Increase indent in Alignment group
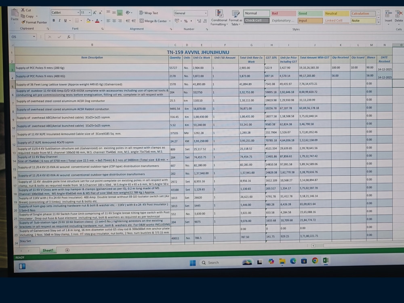The image size is (404, 303). tap(134, 21)
